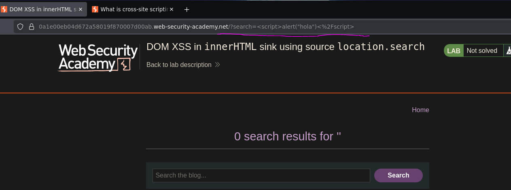
Task: Open the Home link
Action: click(420, 110)
